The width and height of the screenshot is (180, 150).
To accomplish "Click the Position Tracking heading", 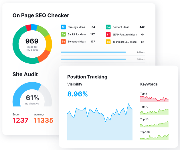I will (87, 77).
